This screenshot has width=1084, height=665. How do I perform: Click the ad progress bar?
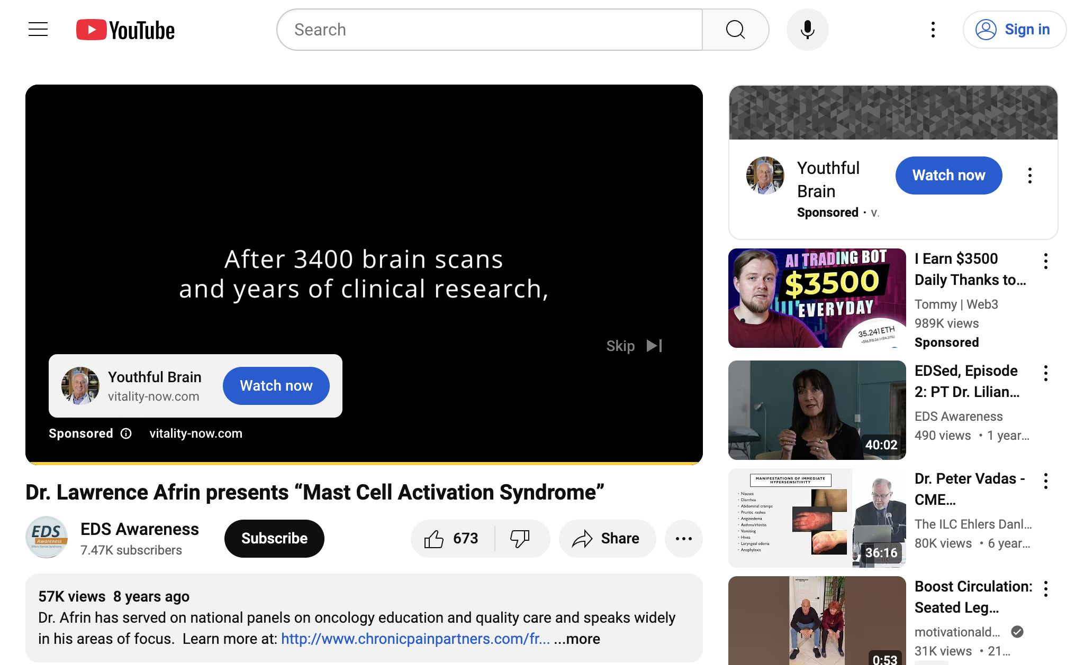(x=364, y=463)
